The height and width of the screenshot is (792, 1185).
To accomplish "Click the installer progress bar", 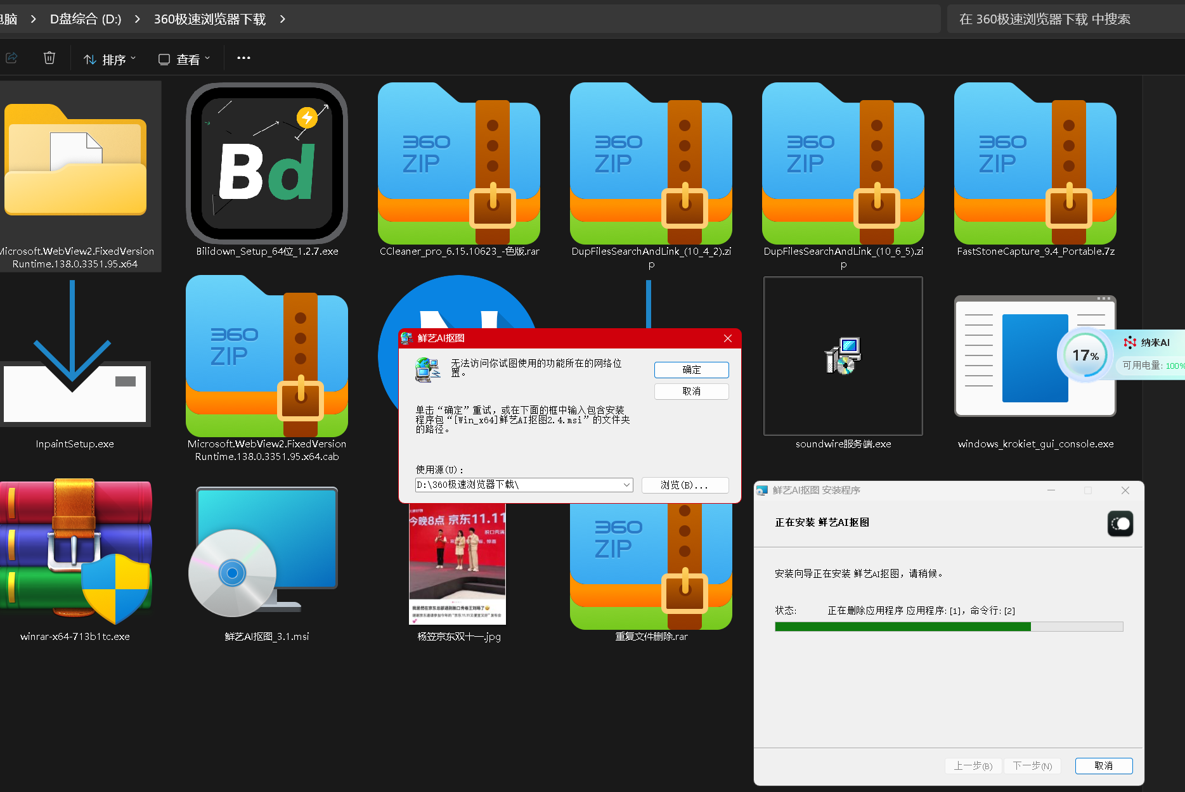I will click(x=949, y=627).
